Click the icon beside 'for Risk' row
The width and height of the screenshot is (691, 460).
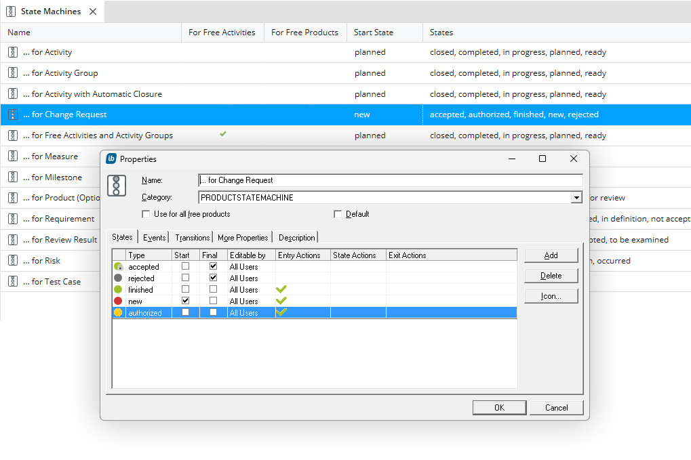pos(13,261)
